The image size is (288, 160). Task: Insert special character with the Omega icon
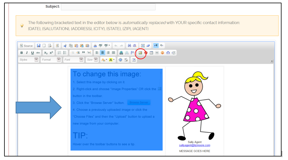click(168, 53)
